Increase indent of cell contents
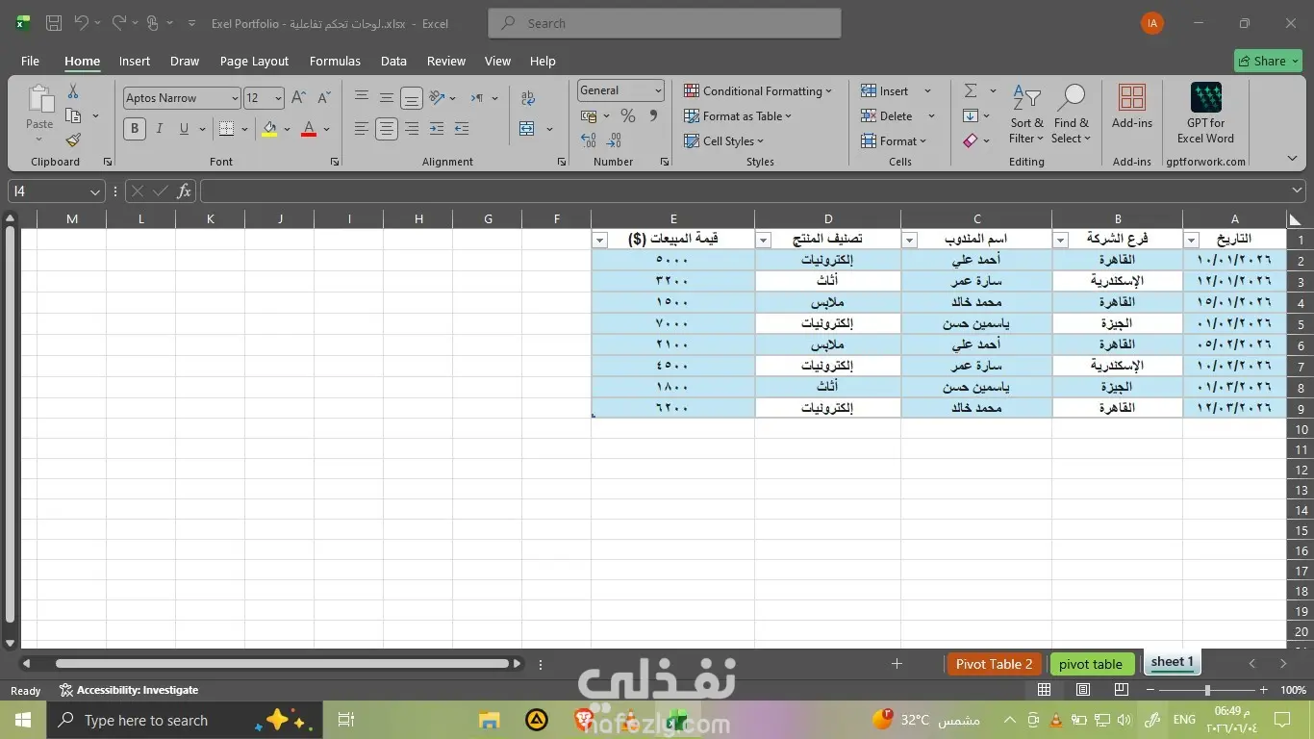Viewport: 1314px width, 739px height. point(462,128)
